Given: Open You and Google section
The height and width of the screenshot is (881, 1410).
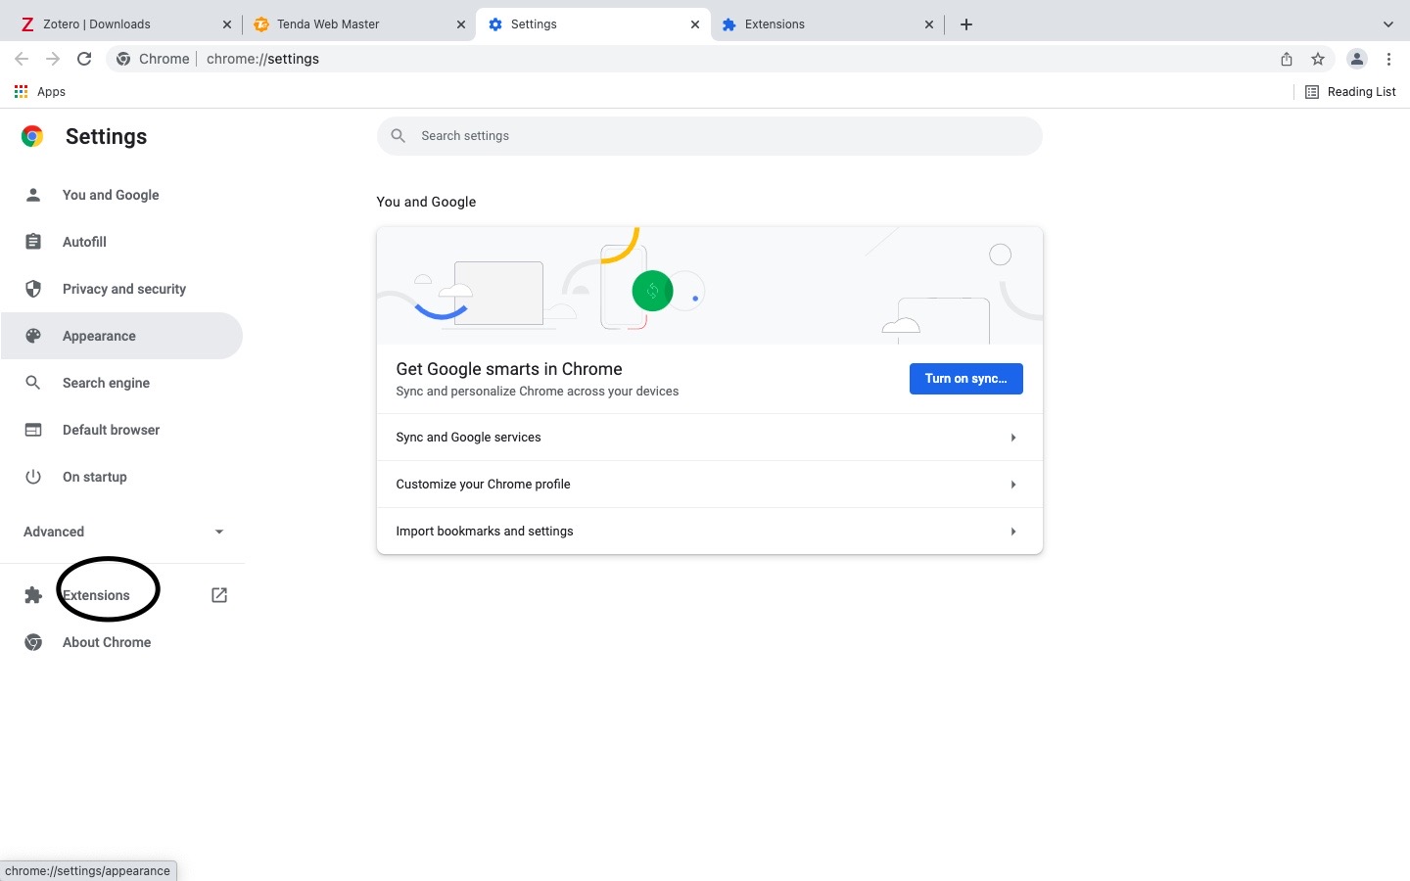Looking at the screenshot, I should point(122,195).
